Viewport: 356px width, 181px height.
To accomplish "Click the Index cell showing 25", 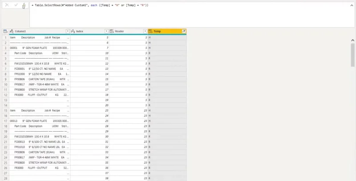I will tap(90, 121).
